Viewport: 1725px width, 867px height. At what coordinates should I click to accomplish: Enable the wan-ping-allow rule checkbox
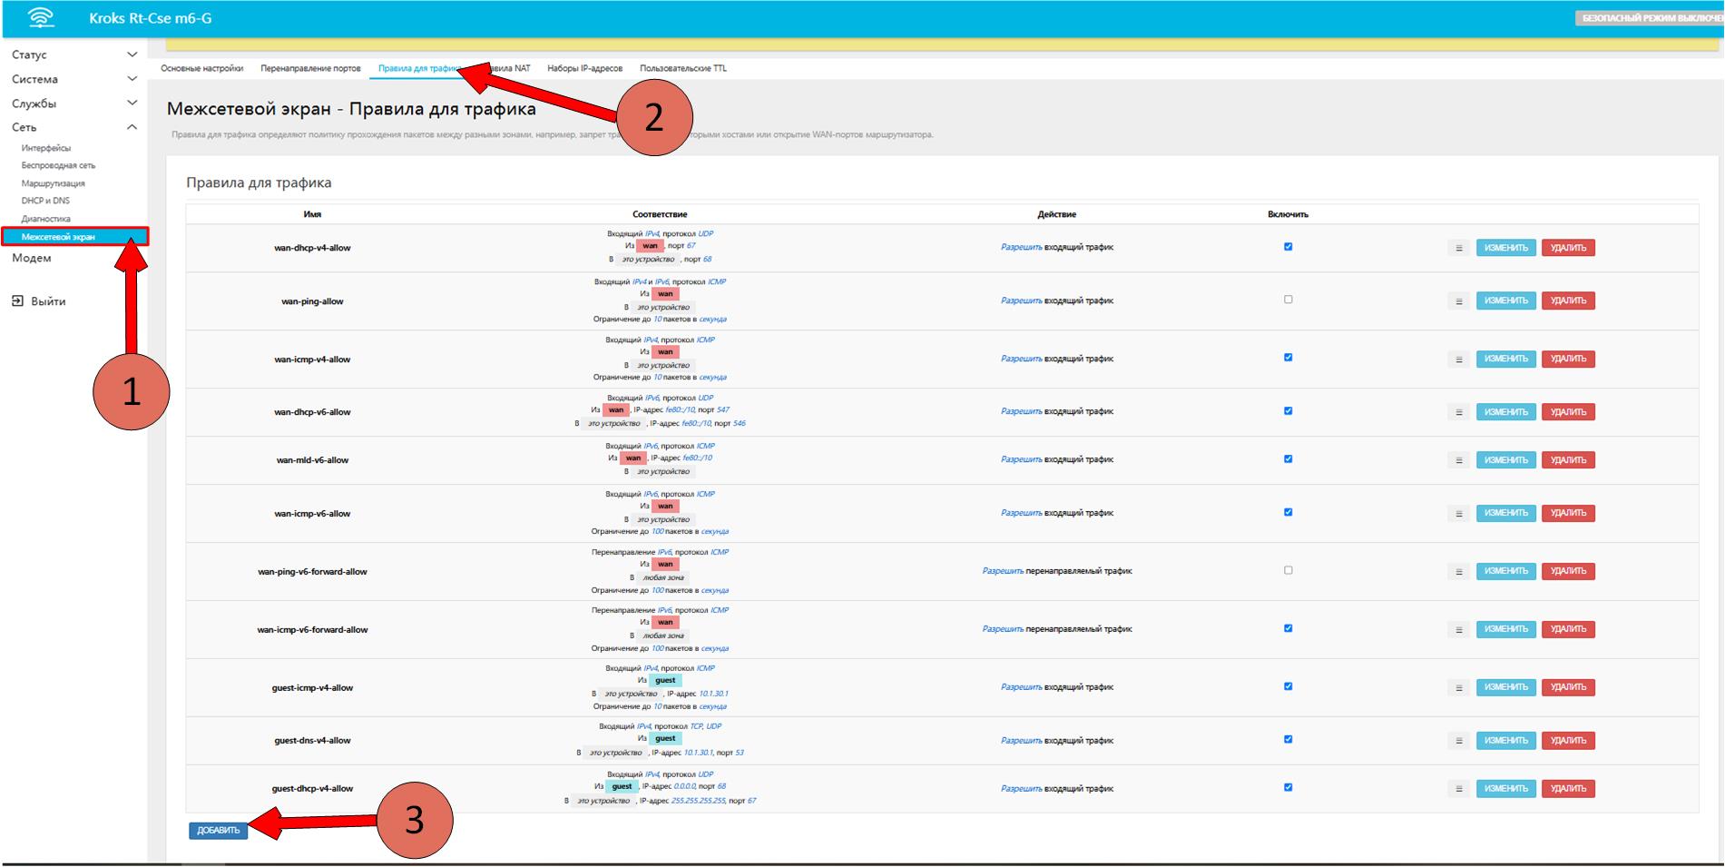[x=1288, y=300]
